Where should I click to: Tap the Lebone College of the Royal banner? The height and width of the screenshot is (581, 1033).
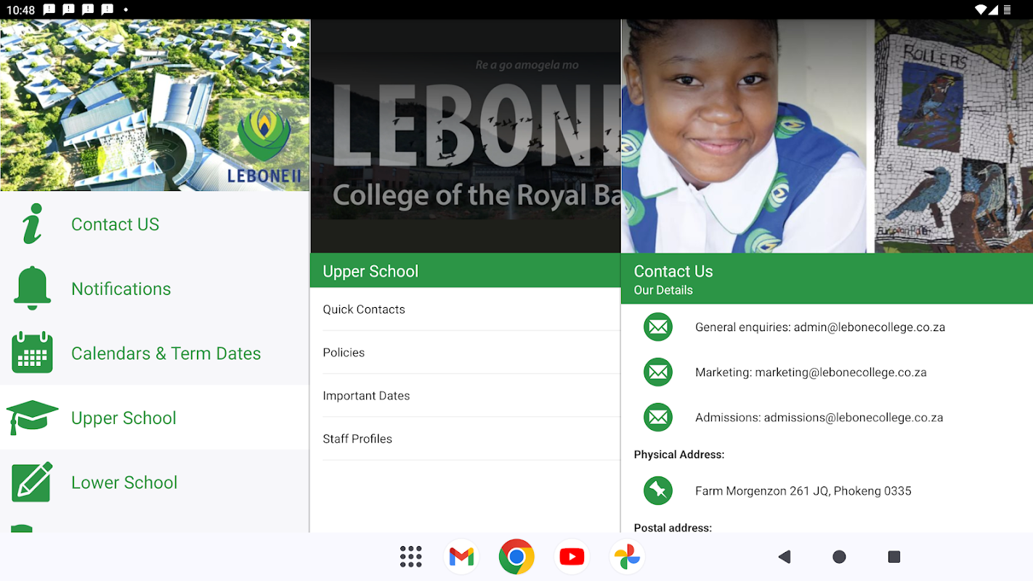click(465, 136)
